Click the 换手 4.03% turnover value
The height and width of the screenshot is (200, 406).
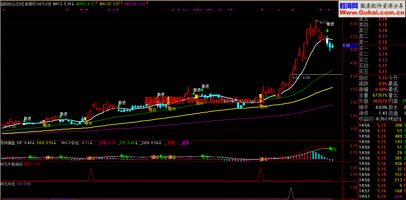(381, 107)
